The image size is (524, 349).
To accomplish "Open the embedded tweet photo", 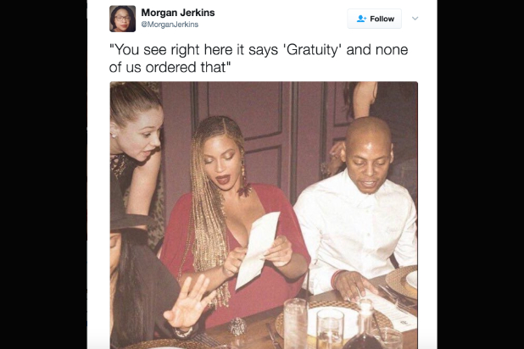I will [x=264, y=215].
